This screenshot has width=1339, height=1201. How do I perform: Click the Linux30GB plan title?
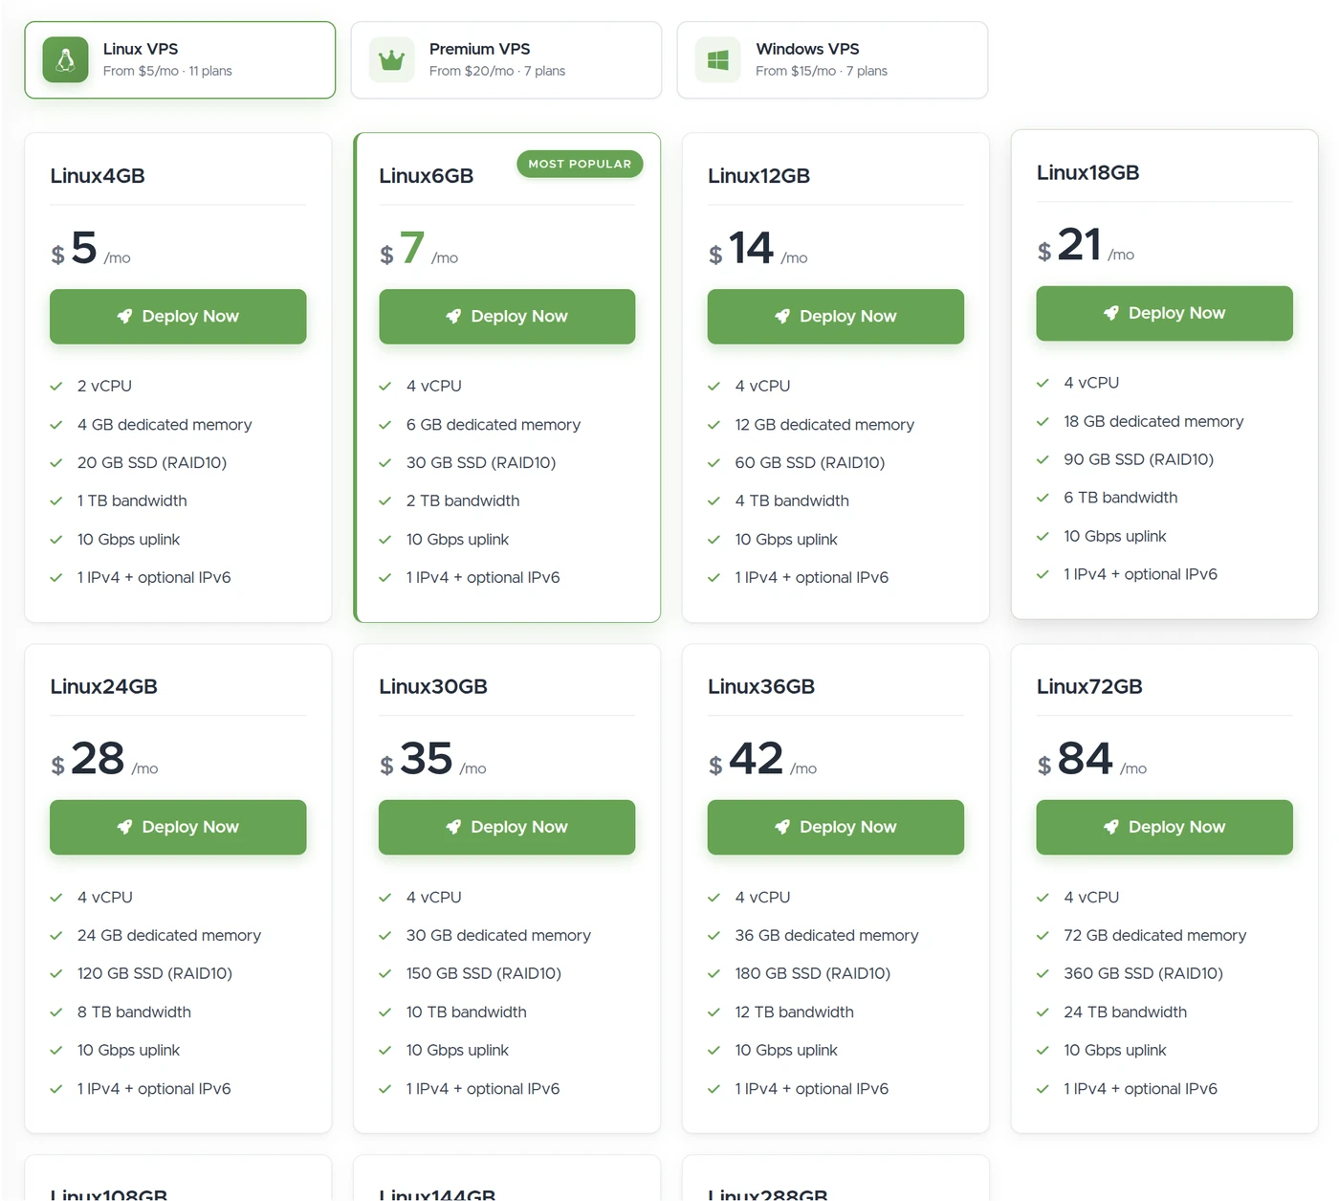pos(433,687)
